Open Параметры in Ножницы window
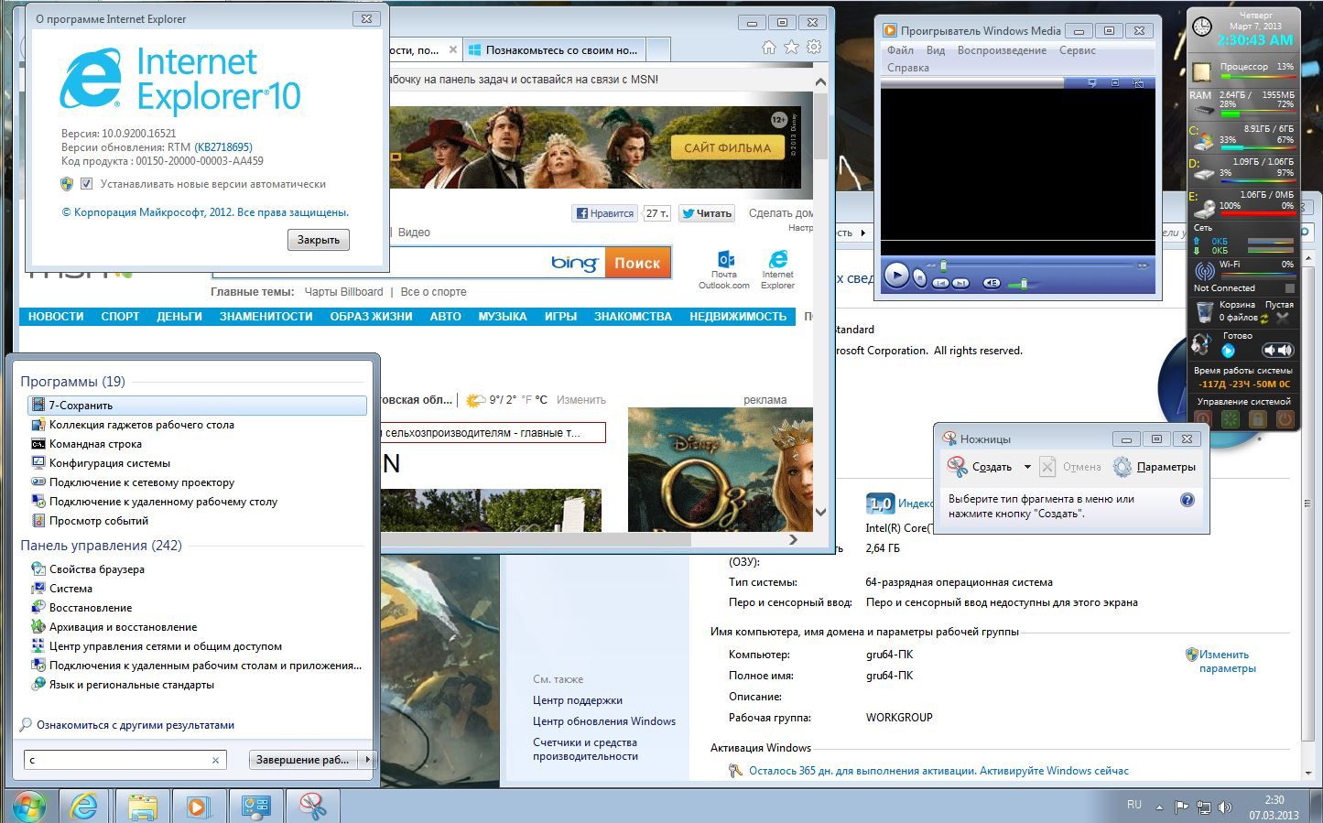This screenshot has width=1323, height=823. (1155, 467)
